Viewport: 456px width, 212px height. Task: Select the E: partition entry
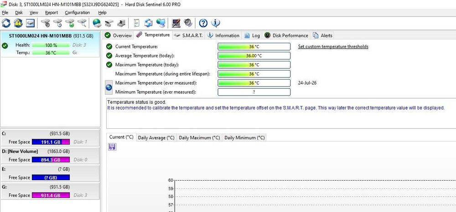click(x=50, y=173)
